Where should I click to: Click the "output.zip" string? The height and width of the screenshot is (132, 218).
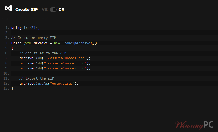click(62, 84)
